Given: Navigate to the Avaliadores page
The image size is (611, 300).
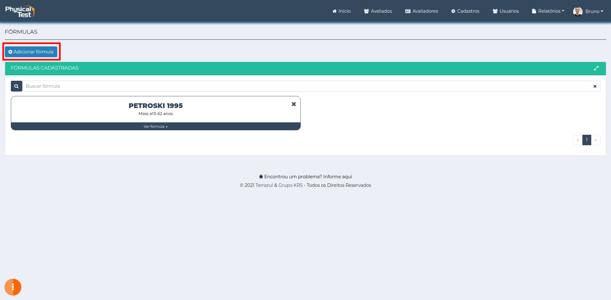Looking at the screenshot, I should (422, 11).
